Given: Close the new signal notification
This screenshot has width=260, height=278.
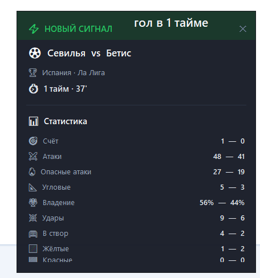Looking at the screenshot, I should (x=243, y=29).
